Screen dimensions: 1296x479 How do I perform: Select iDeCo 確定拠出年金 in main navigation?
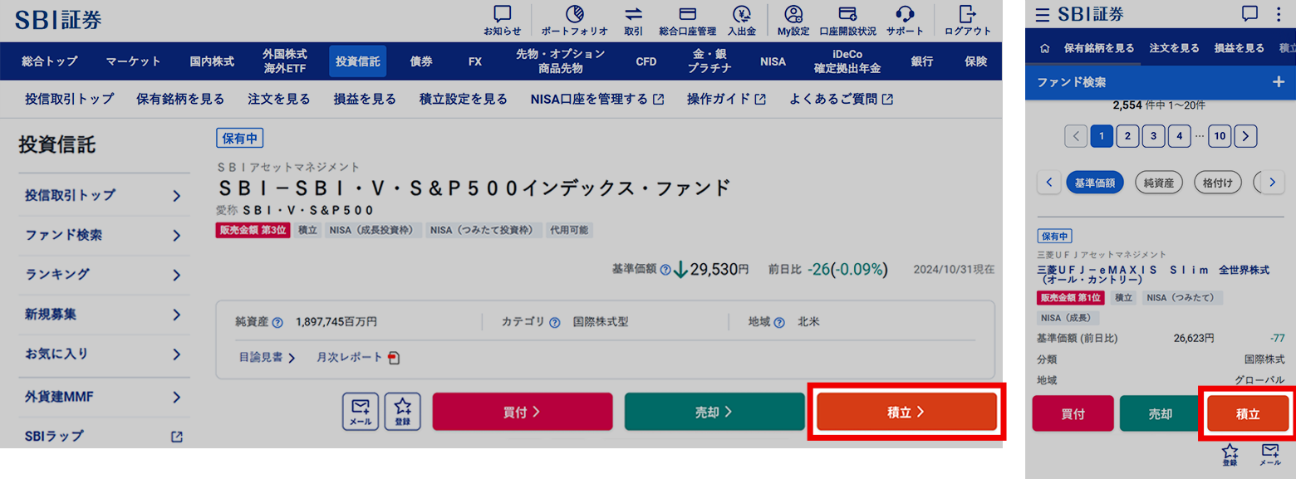[847, 61]
